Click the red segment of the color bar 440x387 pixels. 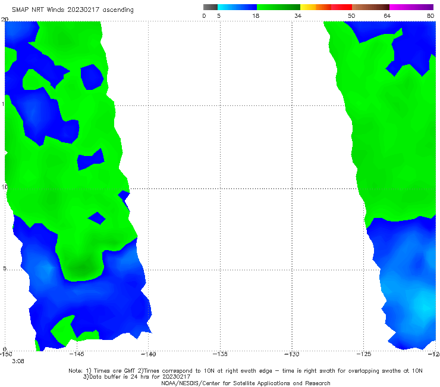341,7
